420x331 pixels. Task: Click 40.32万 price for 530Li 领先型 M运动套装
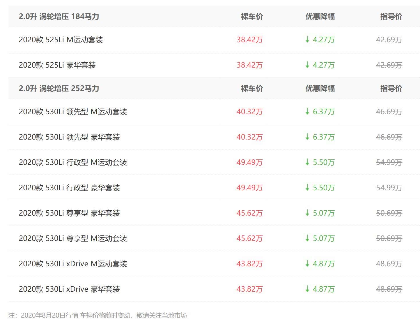pyautogui.click(x=249, y=112)
